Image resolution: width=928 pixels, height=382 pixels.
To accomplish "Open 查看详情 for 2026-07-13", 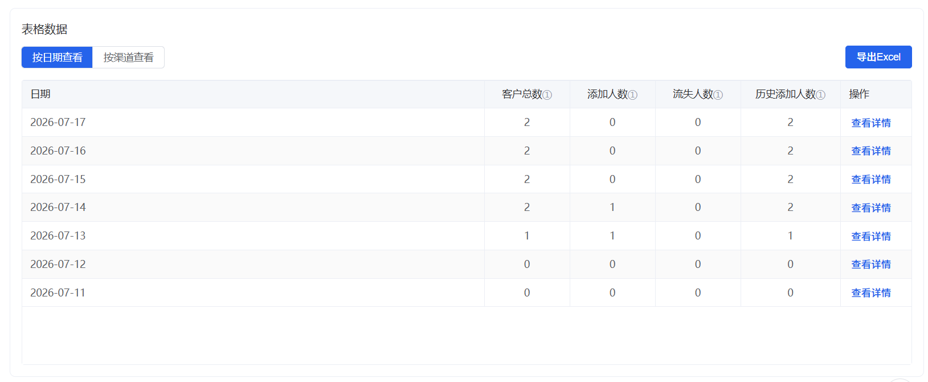I will (x=871, y=236).
